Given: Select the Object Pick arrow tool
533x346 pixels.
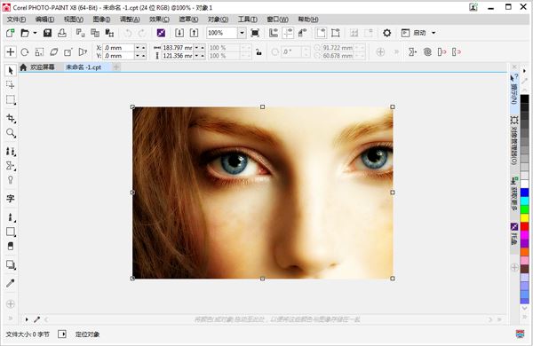Looking at the screenshot, I should (x=10, y=71).
